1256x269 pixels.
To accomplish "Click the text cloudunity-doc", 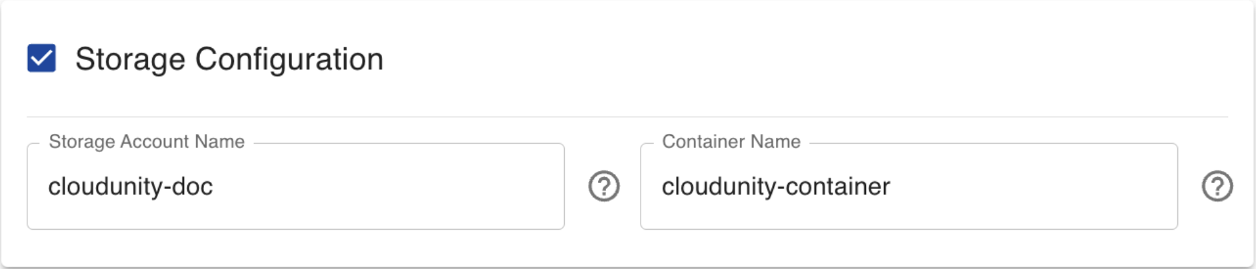I will point(131,187).
